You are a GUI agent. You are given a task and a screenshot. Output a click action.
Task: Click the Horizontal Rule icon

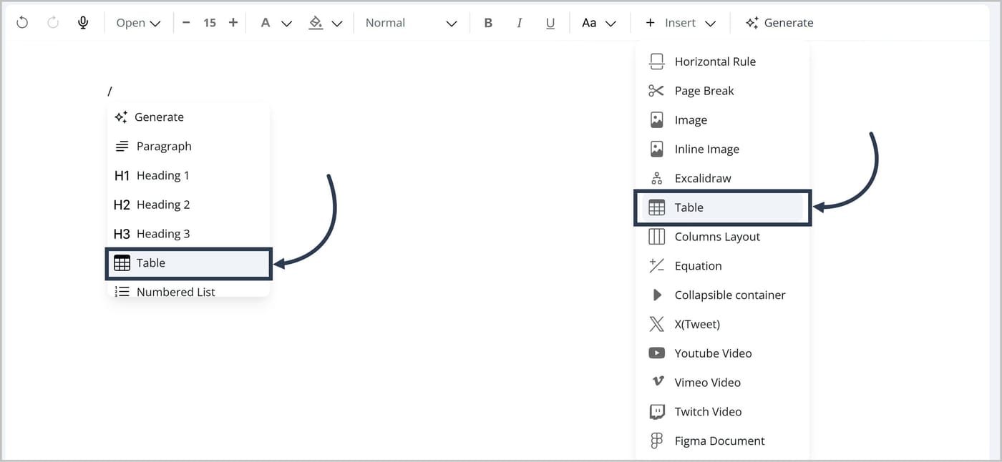coord(656,62)
